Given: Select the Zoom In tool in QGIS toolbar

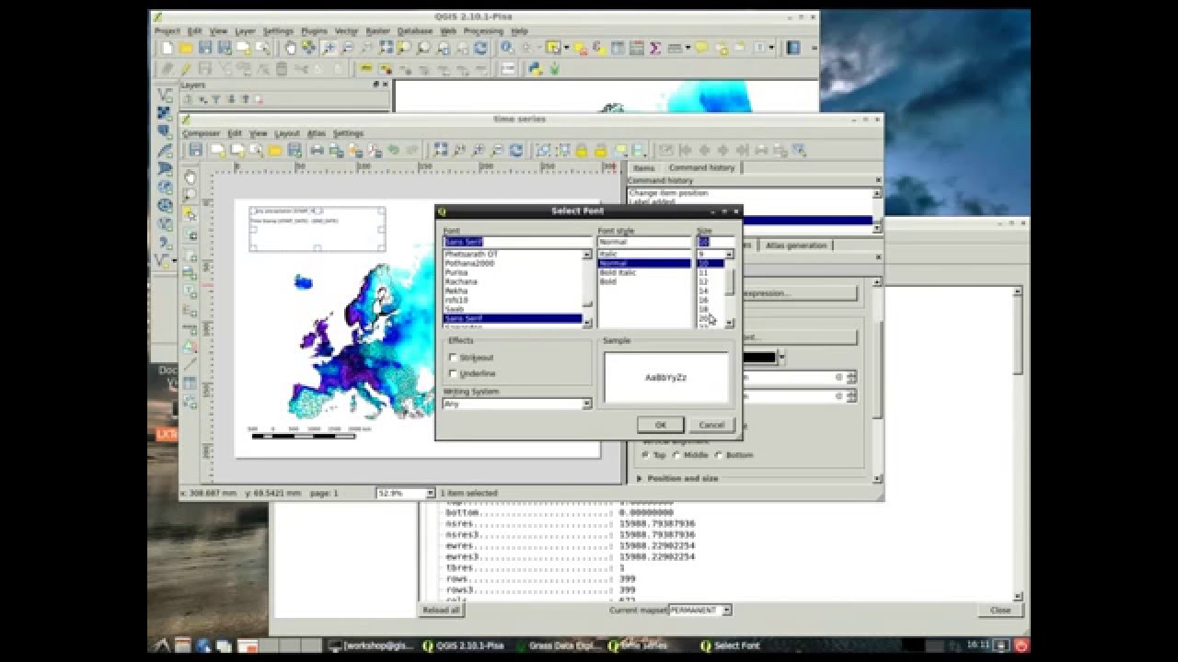Looking at the screenshot, I should click(329, 48).
